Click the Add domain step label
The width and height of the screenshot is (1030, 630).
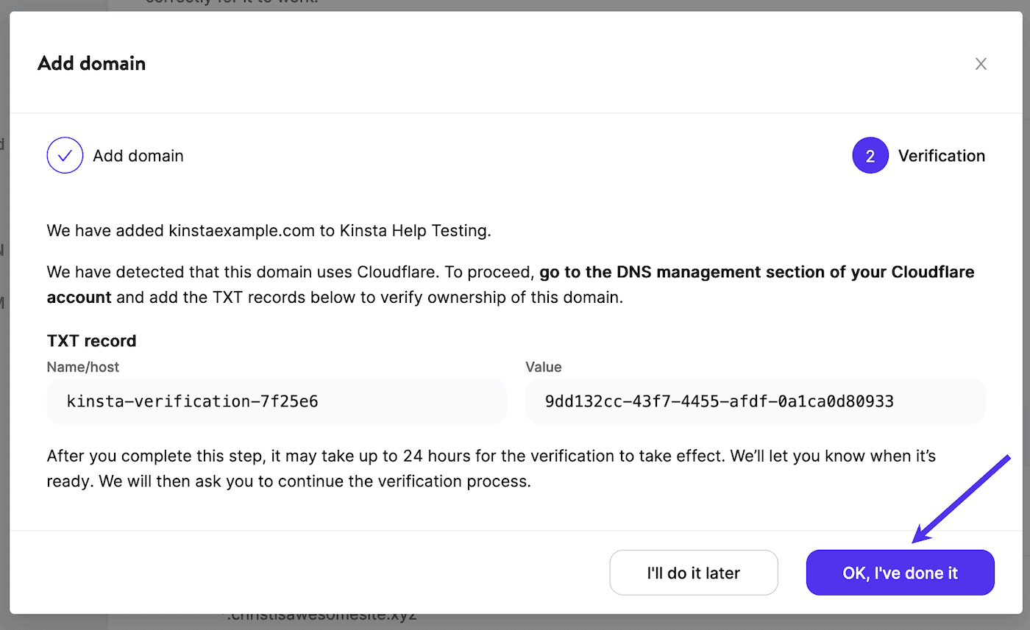pyautogui.click(x=138, y=155)
